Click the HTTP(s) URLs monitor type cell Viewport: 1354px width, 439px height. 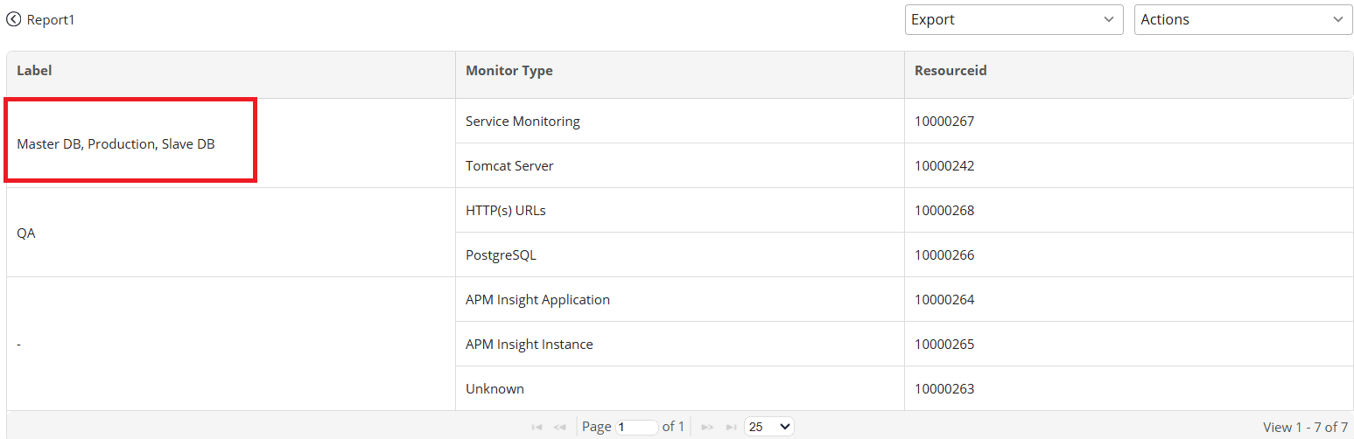(506, 211)
